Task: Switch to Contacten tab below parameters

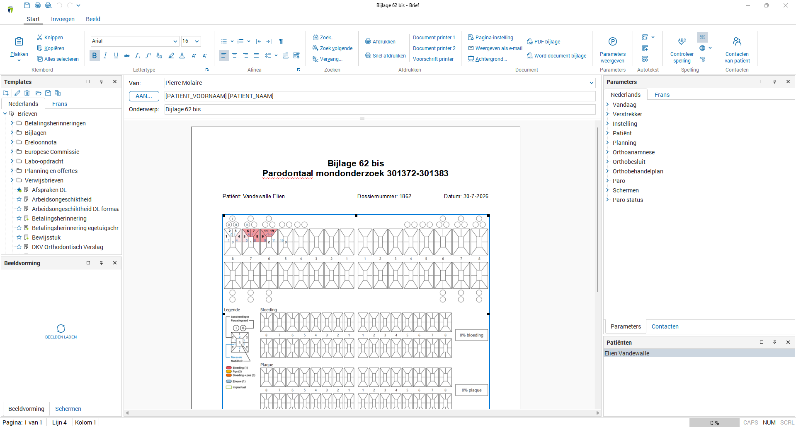Action: click(665, 326)
